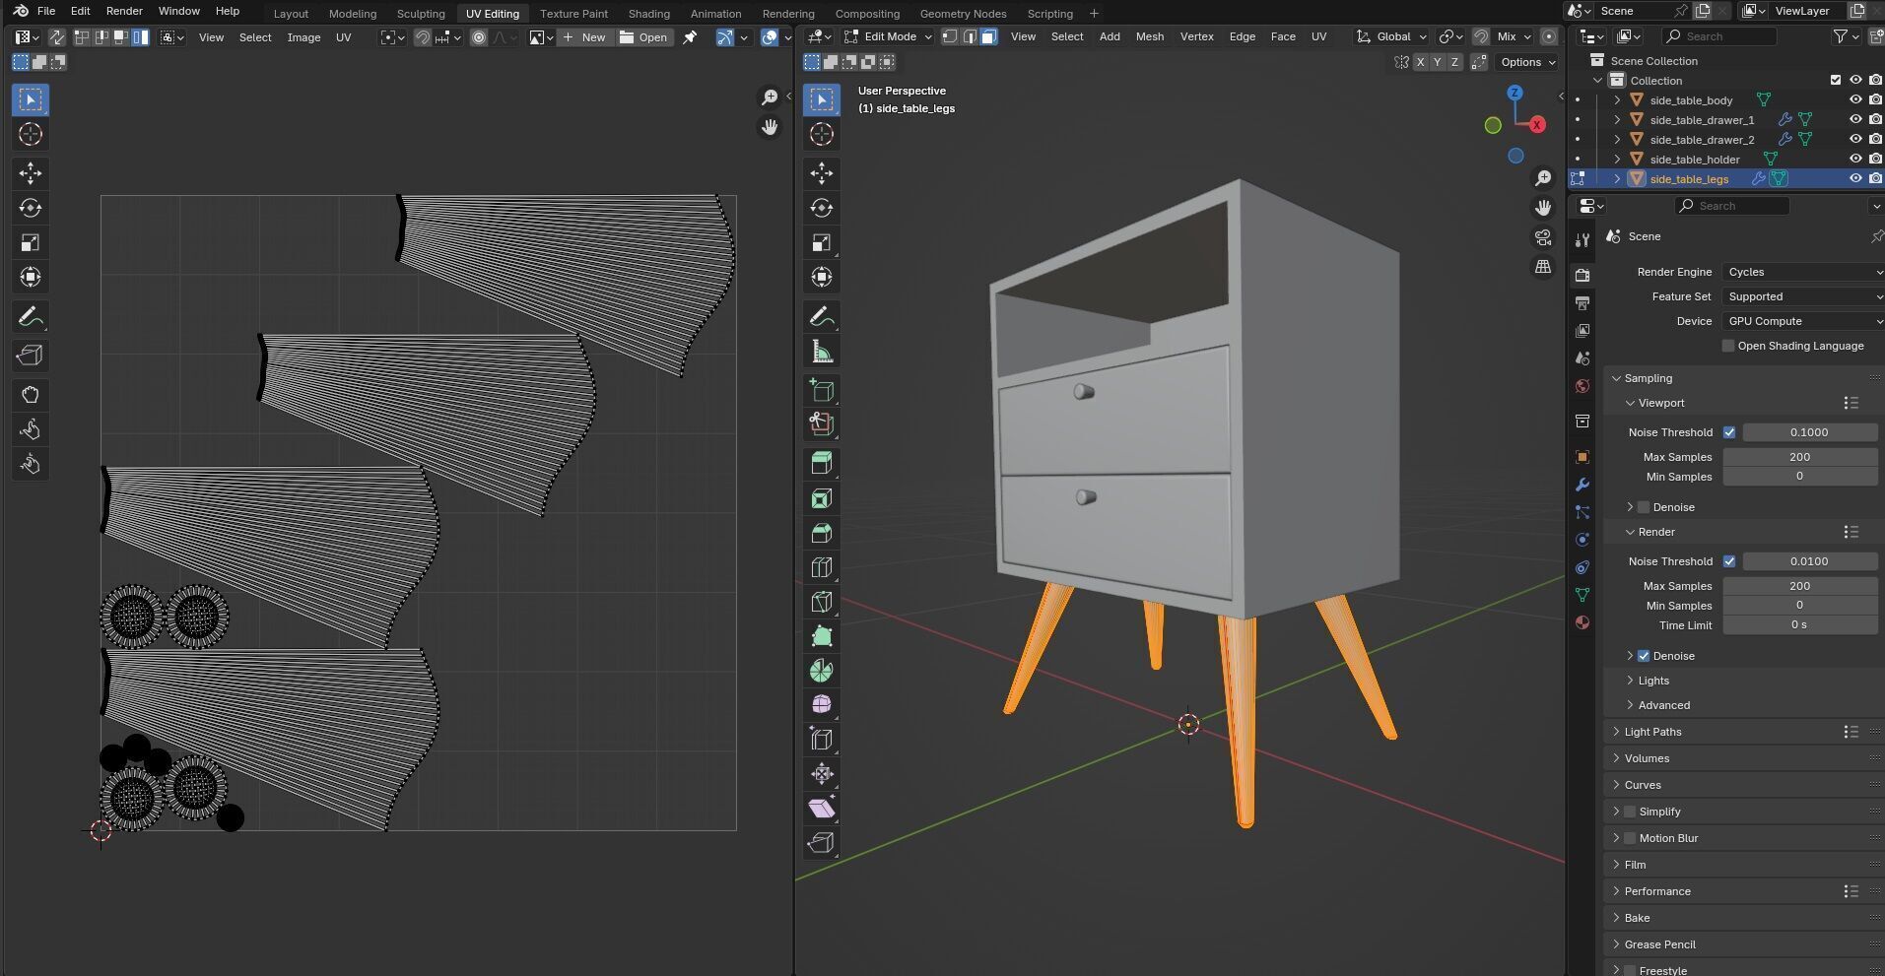Enable Open Shading Language checkbox
This screenshot has width=1885, height=976.
coord(1728,346)
